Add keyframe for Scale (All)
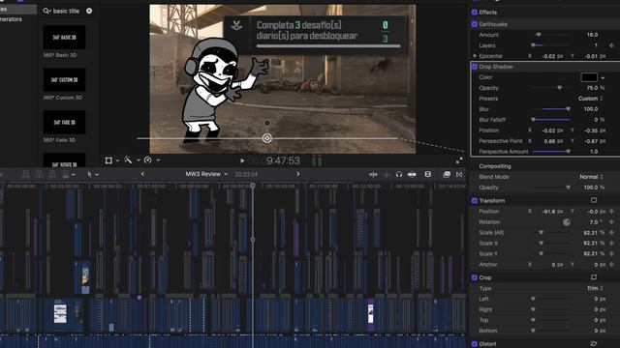Image resolution: width=620 pixels, height=348 pixels. coord(611,233)
